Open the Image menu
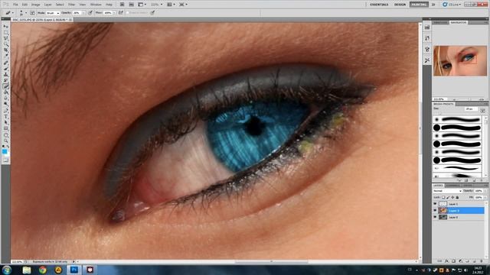 (36, 5)
